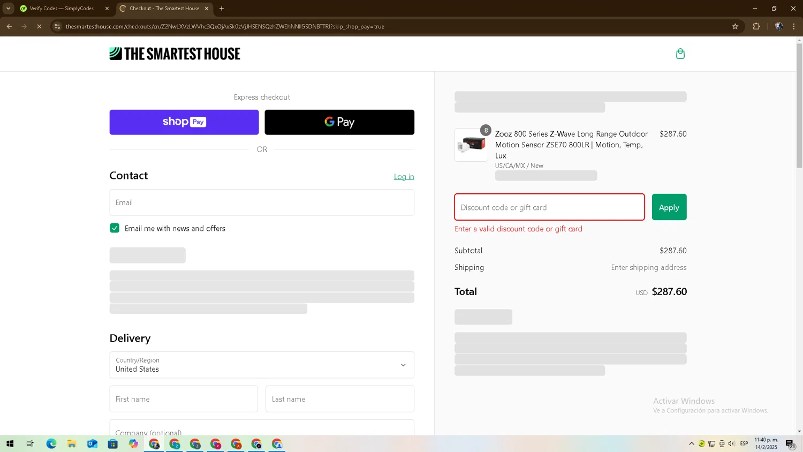Image resolution: width=803 pixels, height=452 pixels.
Task: View site information icon in address bar
Action: click(x=58, y=26)
